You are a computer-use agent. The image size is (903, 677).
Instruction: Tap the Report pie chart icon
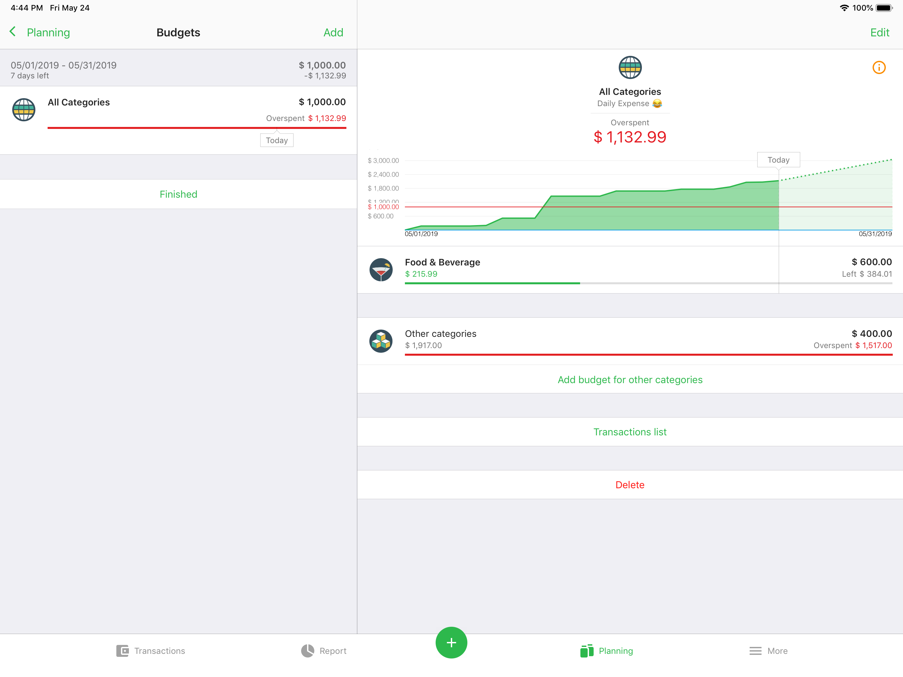point(307,651)
